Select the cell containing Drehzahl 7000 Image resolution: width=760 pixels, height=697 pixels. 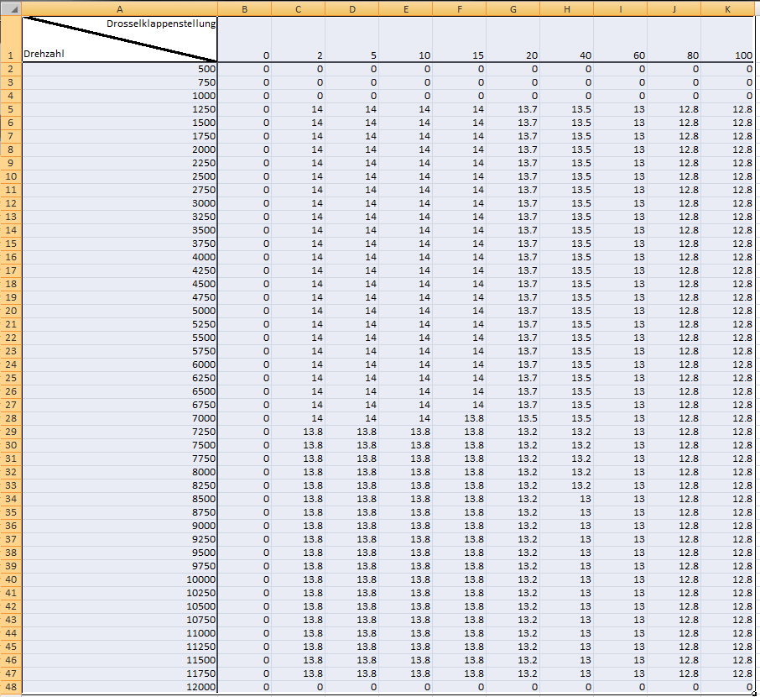(x=120, y=418)
